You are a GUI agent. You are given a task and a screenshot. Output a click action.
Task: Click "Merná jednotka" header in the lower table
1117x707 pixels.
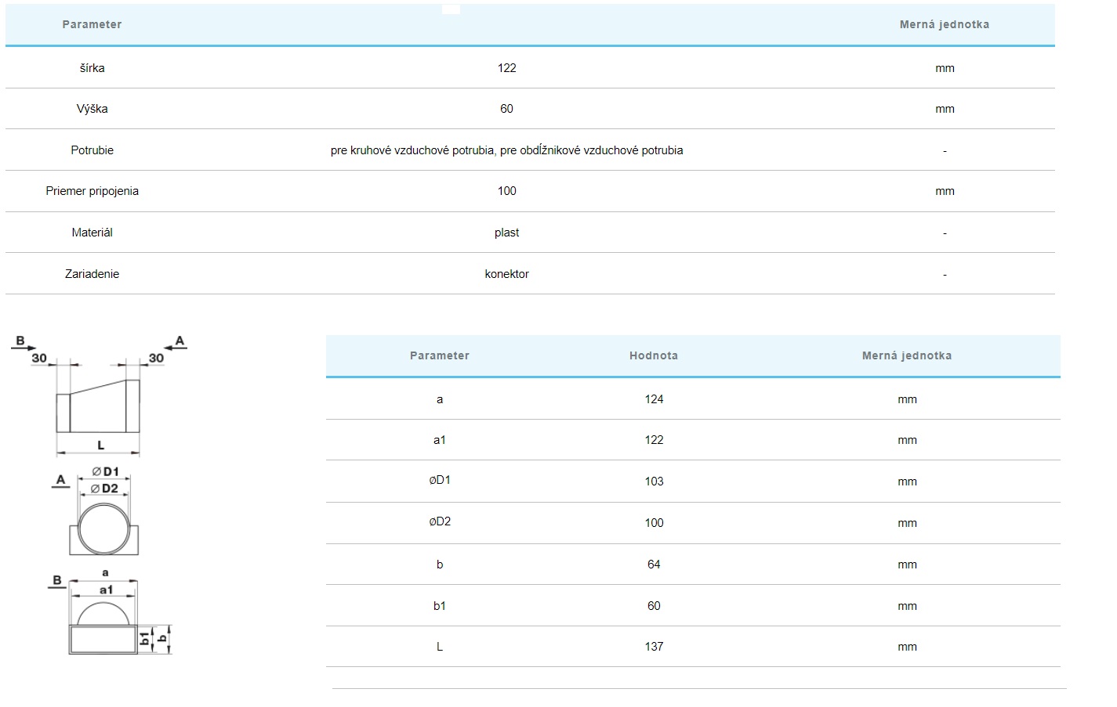click(x=906, y=355)
